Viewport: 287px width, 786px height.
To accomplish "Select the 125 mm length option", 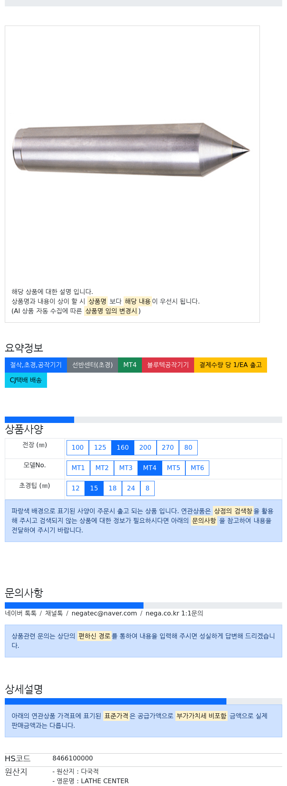I will (100, 448).
